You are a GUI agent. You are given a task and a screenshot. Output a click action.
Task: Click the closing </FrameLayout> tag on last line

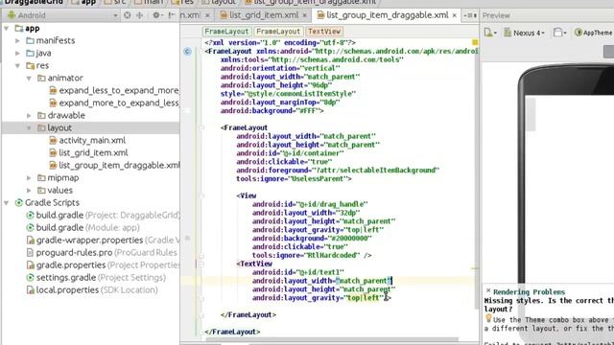point(232,332)
